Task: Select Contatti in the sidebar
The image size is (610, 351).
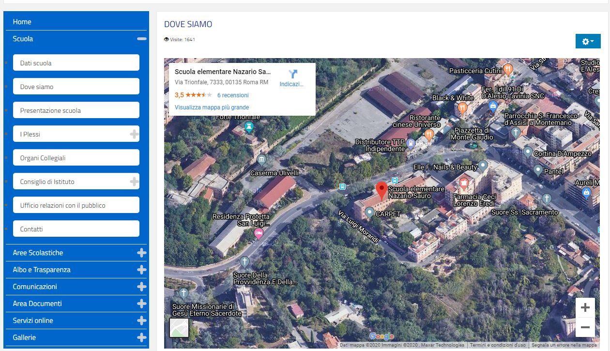Action: (76, 228)
